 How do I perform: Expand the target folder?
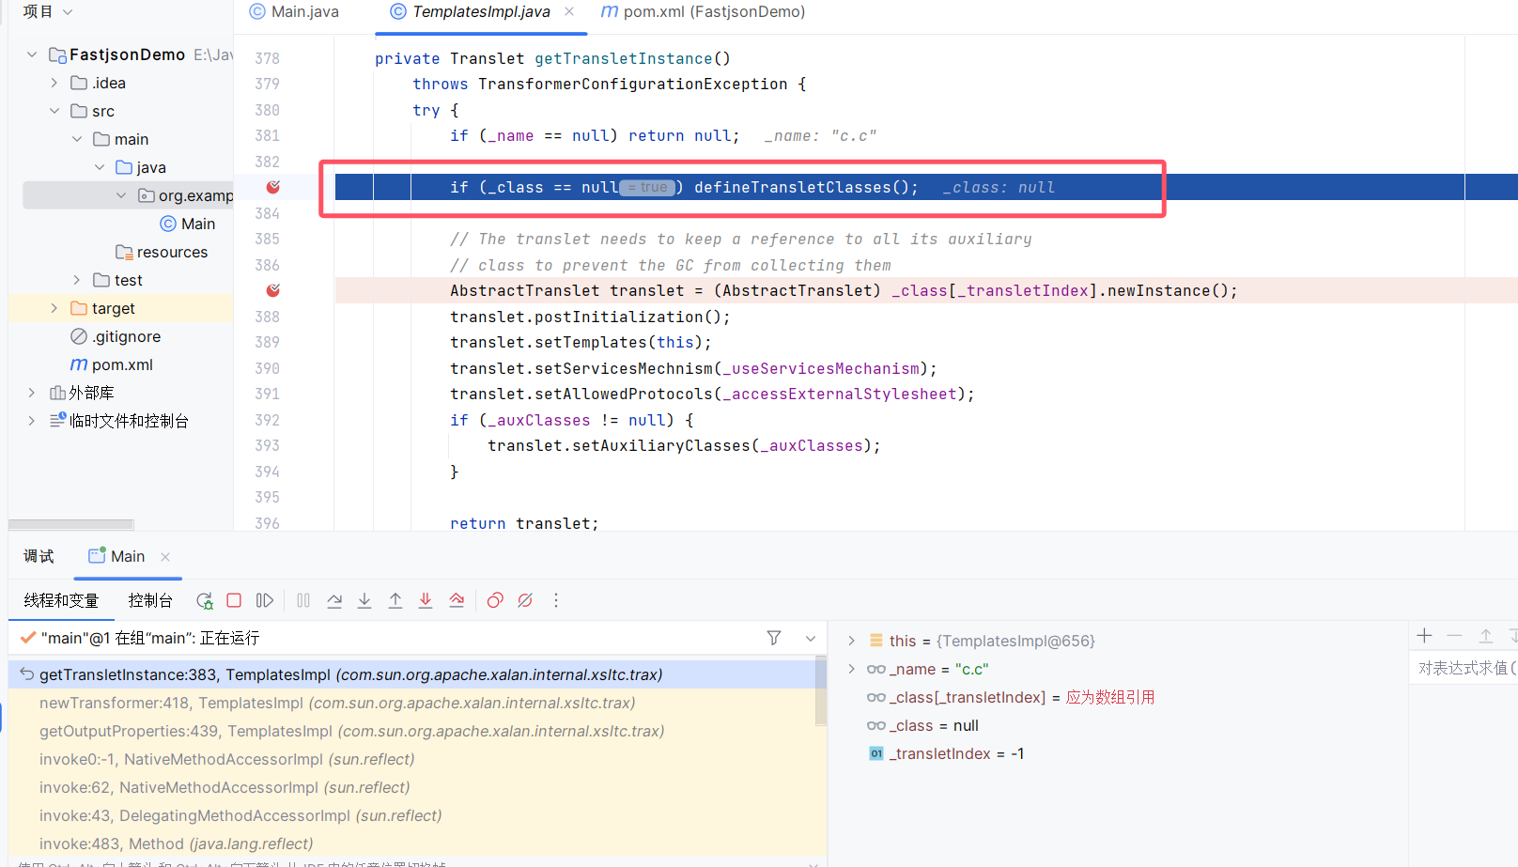54,308
